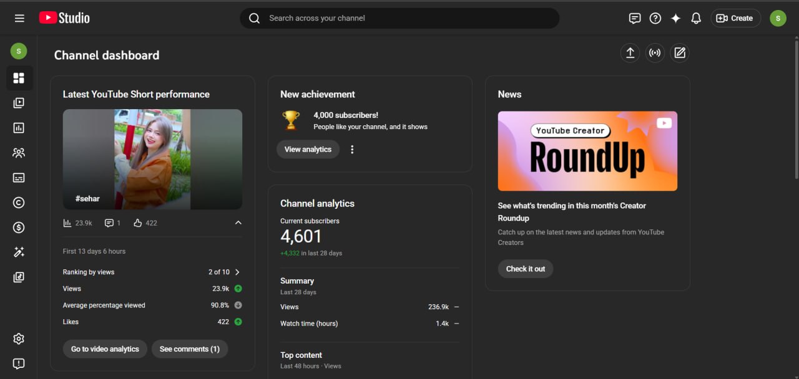
Task: Click the views bar-chart icon under thumbnail
Action: point(67,223)
